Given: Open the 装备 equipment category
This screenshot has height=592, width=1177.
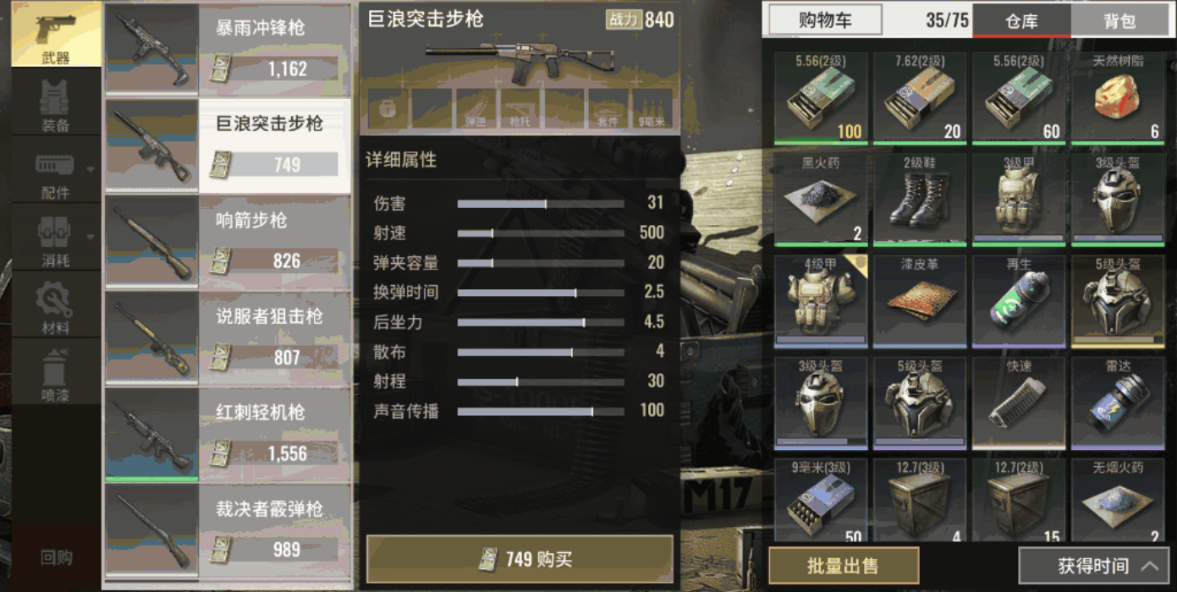Looking at the screenshot, I should click(56, 105).
